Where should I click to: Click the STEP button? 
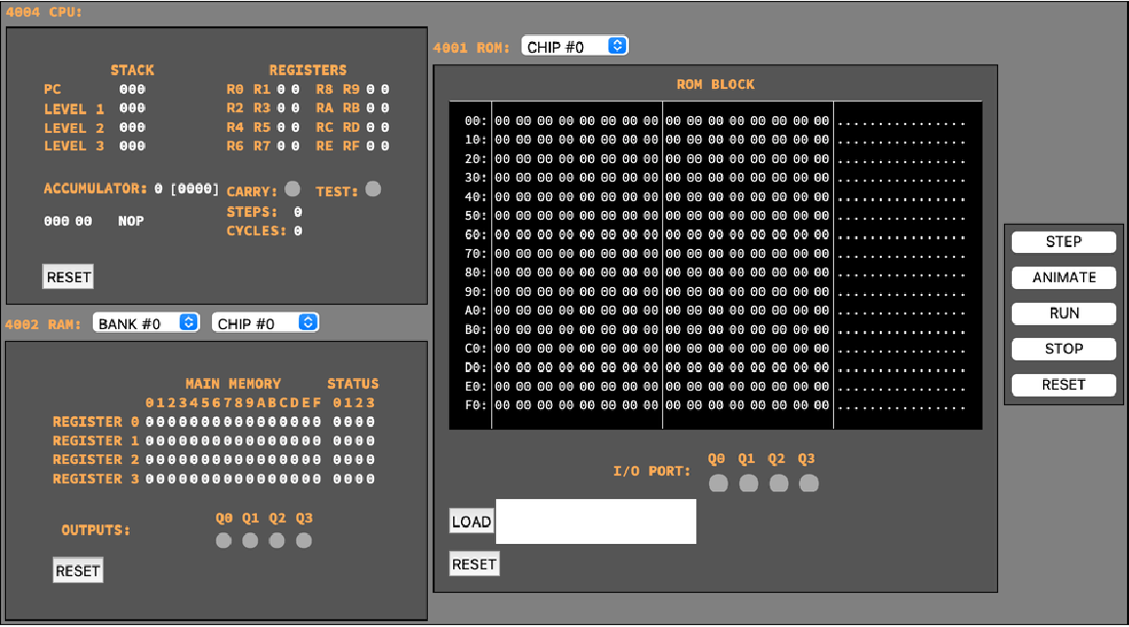(x=1064, y=242)
